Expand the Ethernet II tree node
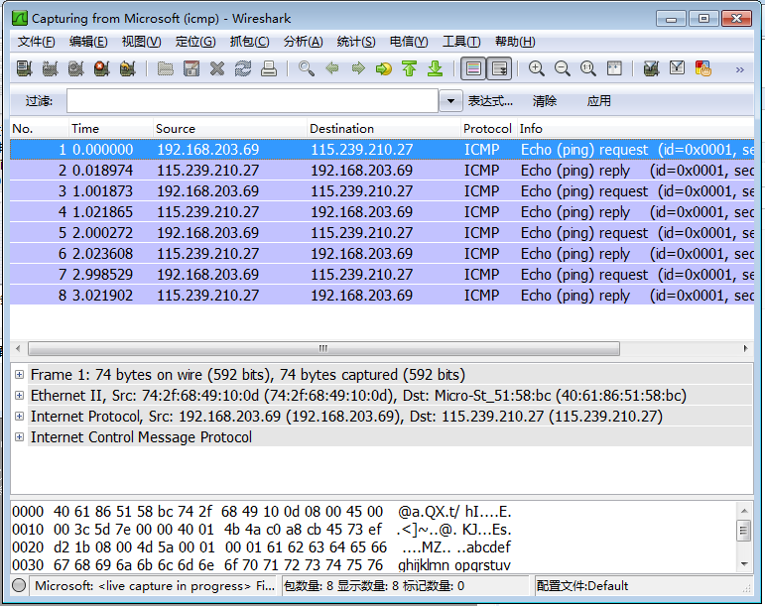Image resolution: width=765 pixels, height=606 pixels. coord(20,396)
